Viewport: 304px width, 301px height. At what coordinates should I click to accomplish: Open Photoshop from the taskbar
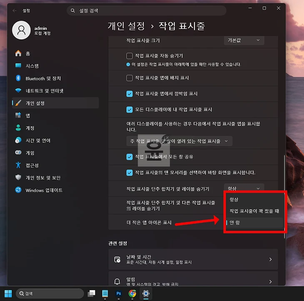119,293
